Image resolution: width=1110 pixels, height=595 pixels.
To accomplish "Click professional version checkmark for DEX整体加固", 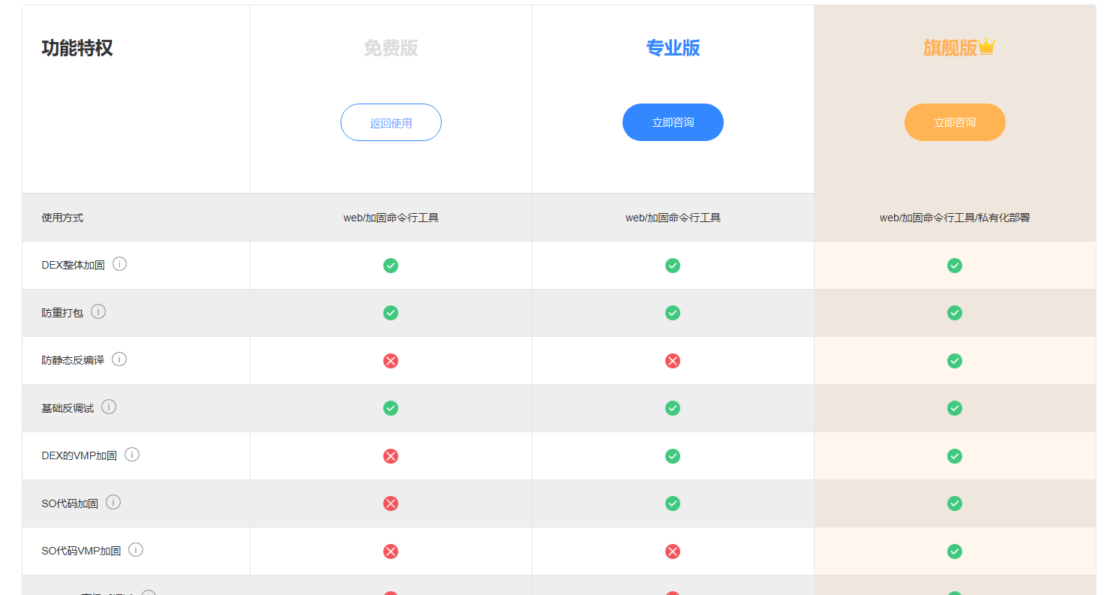I will tap(673, 266).
